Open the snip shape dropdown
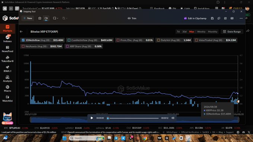253x142 pixels. [x=55, y=18]
